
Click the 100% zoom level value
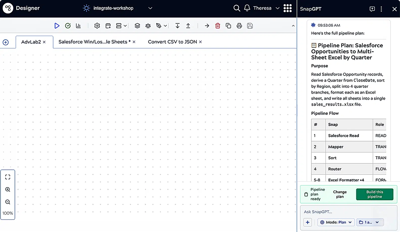pyautogui.click(x=8, y=213)
